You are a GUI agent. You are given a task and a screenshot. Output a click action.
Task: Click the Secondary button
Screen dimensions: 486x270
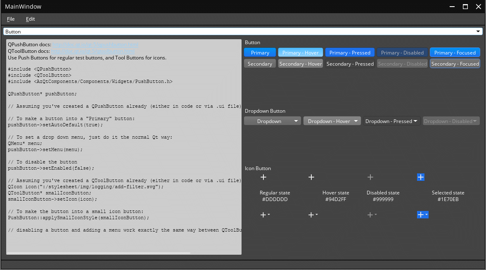(260, 64)
